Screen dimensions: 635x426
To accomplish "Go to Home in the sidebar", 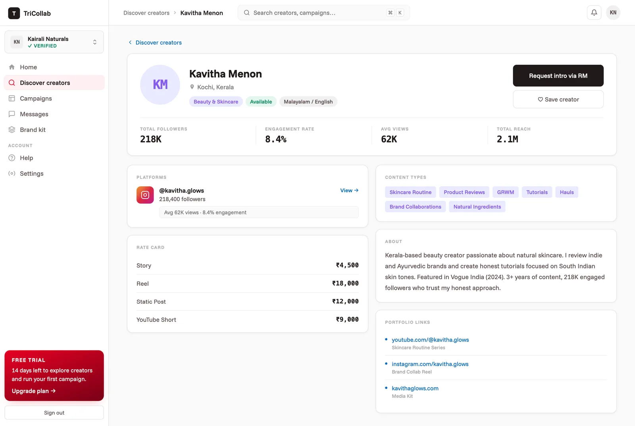I will pyautogui.click(x=54, y=67).
